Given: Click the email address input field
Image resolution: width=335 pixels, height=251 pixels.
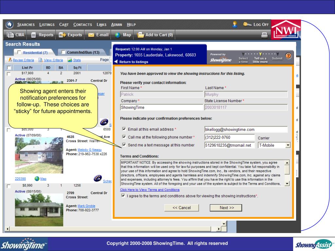Looking at the screenshot, I should point(246,129).
